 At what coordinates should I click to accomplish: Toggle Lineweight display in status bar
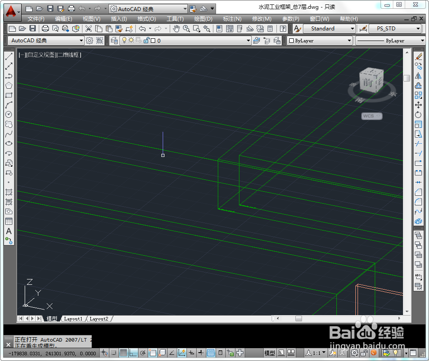point(201,353)
